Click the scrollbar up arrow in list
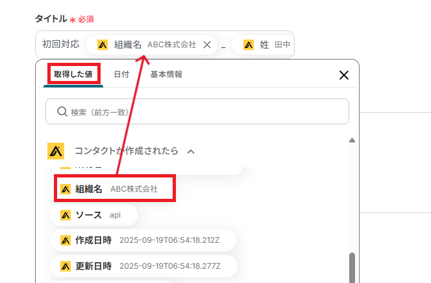 [352, 141]
